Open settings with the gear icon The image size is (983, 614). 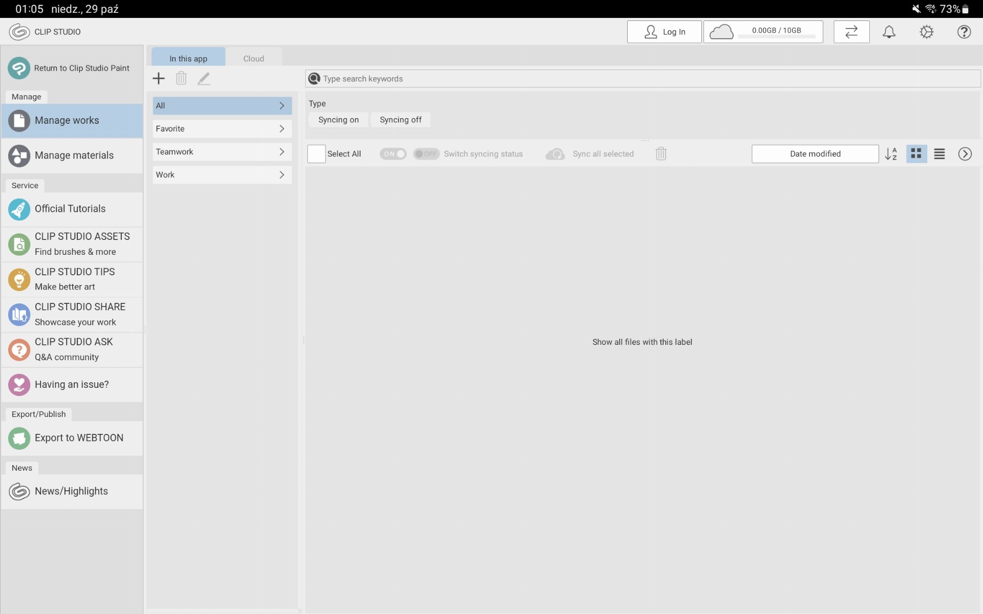tap(926, 32)
